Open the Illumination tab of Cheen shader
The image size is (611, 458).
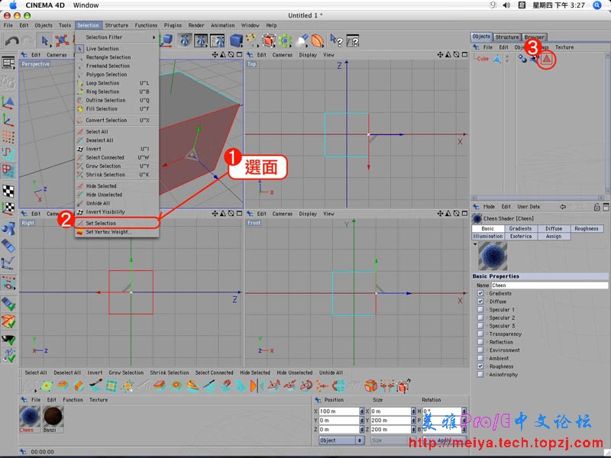point(487,237)
